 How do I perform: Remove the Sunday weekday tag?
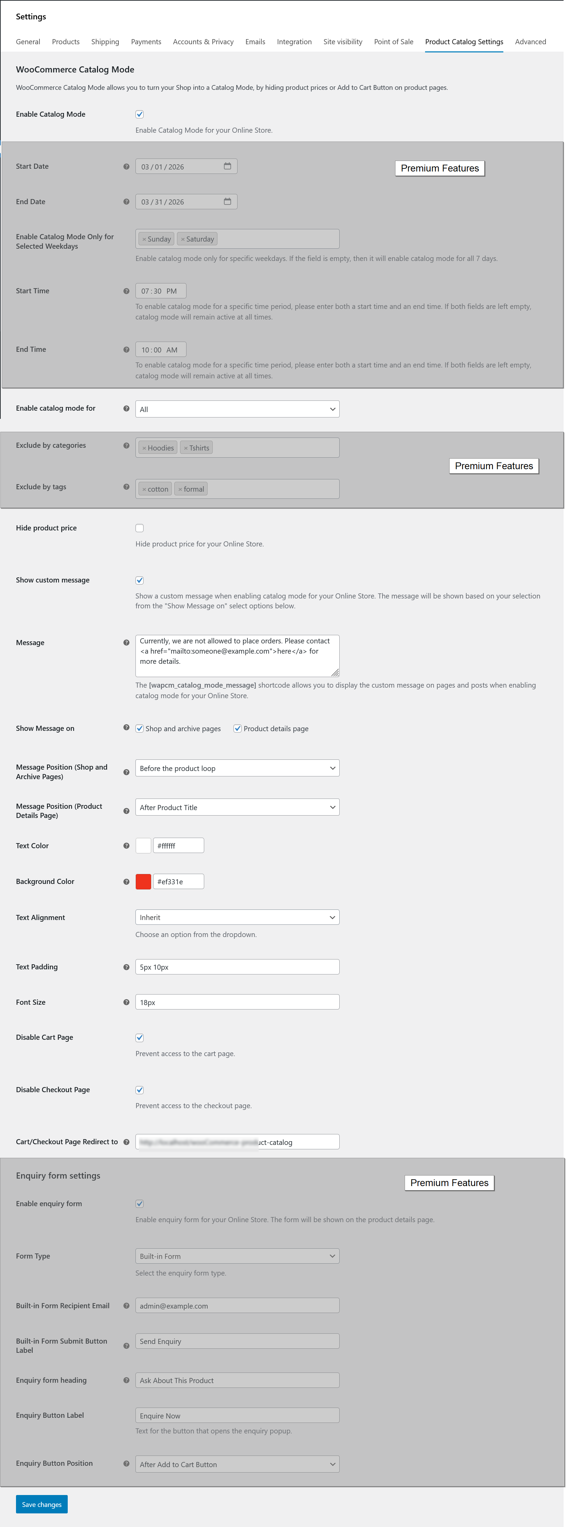tap(144, 240)
